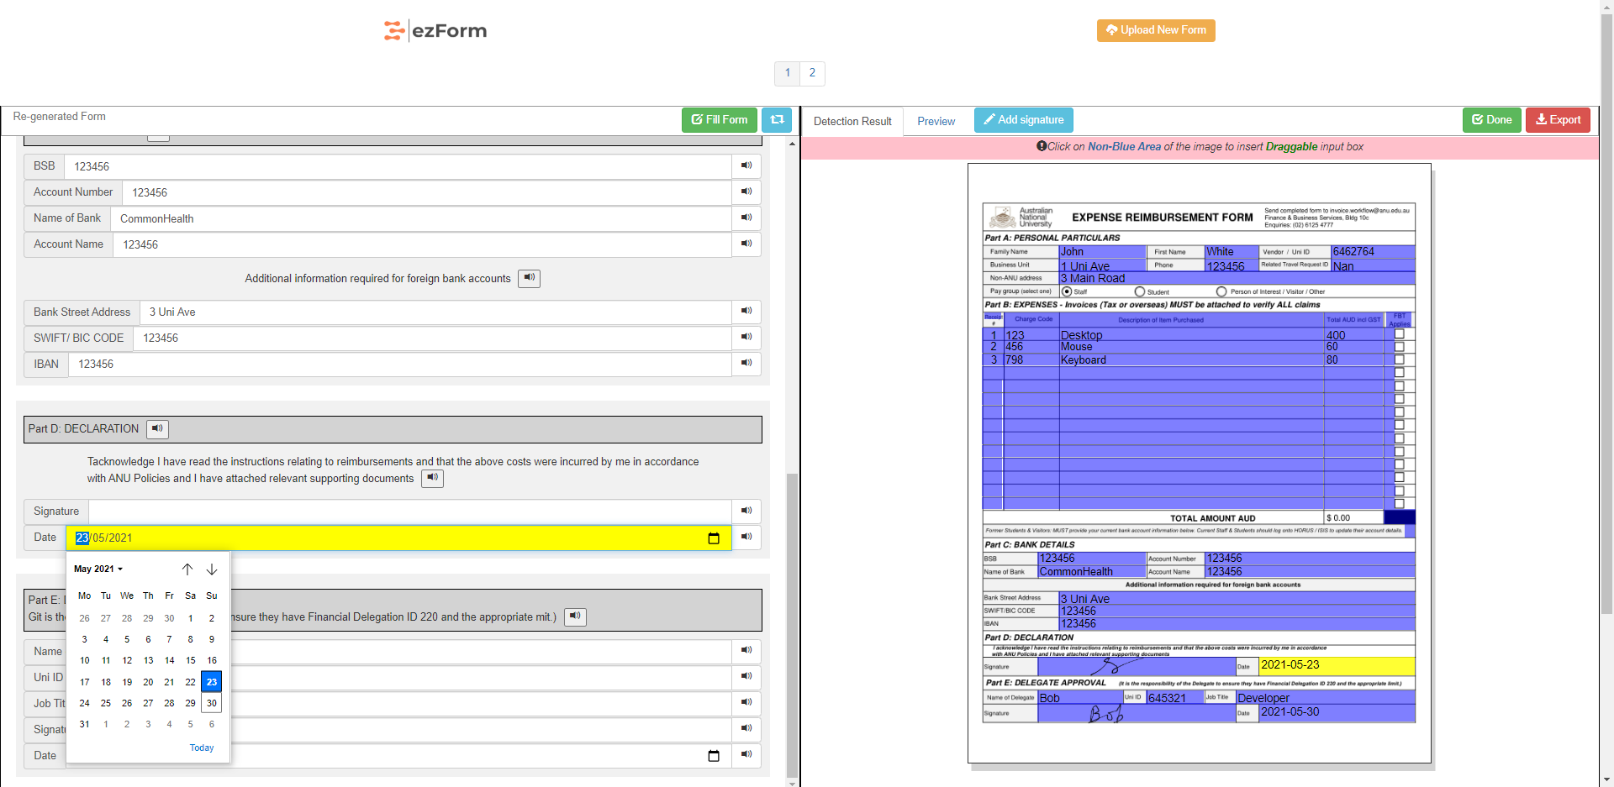Open calendar picker on bottom Date field
The image size is (1614, 787).
[x=714, y=756]
